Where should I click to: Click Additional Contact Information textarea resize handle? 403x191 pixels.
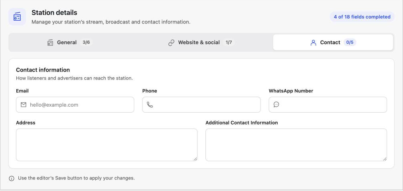[x=385, y=159]
